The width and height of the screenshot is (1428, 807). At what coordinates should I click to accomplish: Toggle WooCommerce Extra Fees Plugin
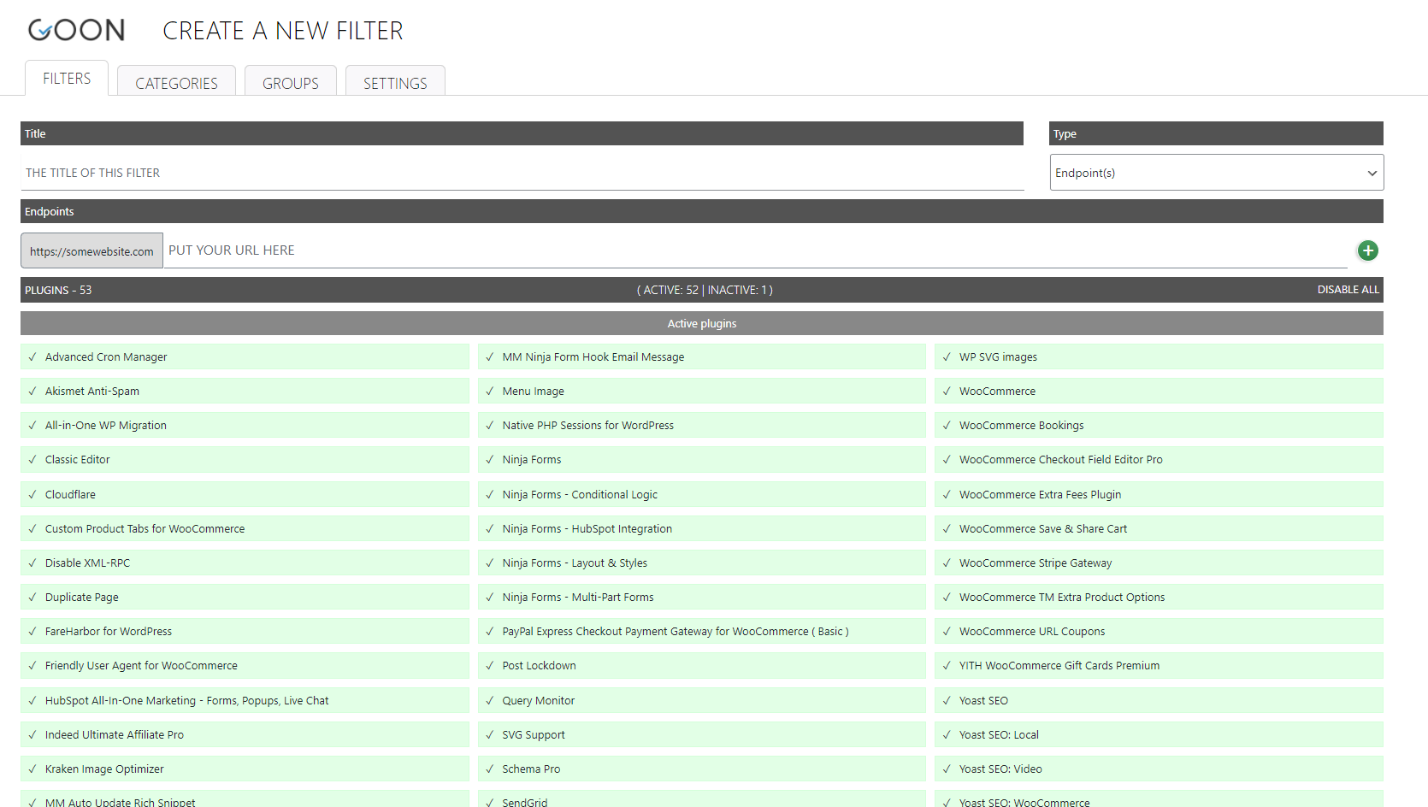click(1159, 495)
